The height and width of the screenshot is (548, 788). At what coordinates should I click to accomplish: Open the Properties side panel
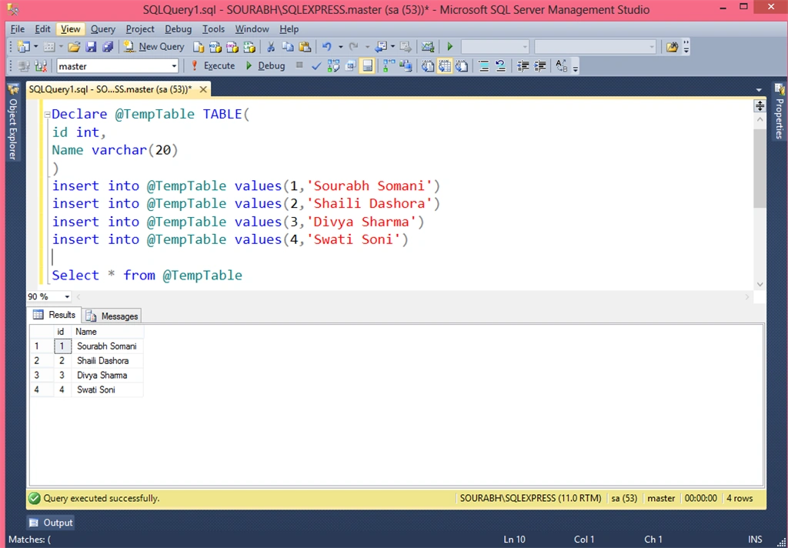[x=780, y=112]
